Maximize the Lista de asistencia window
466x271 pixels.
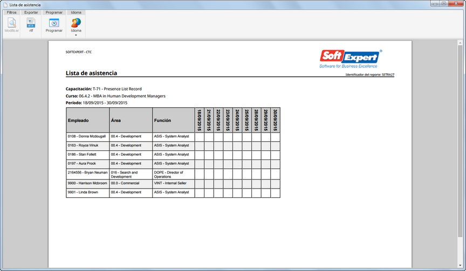444,4
